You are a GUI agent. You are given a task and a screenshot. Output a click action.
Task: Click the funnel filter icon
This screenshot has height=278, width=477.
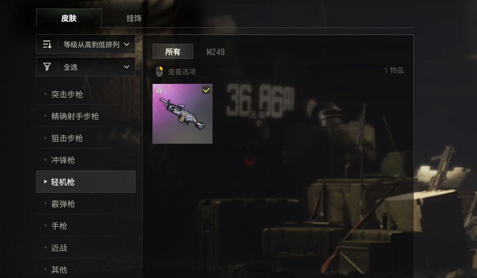(x=47, y=67)
